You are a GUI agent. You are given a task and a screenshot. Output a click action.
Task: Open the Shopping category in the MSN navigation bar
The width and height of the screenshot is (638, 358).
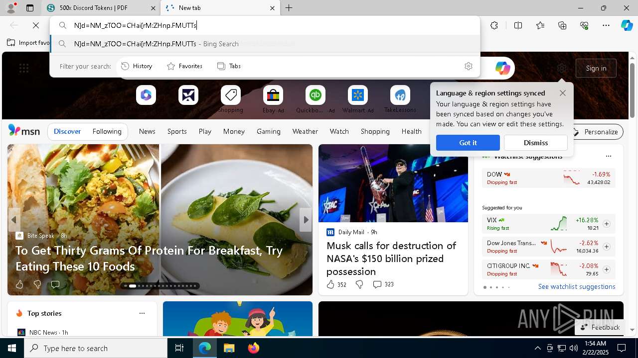click(375, 131)
